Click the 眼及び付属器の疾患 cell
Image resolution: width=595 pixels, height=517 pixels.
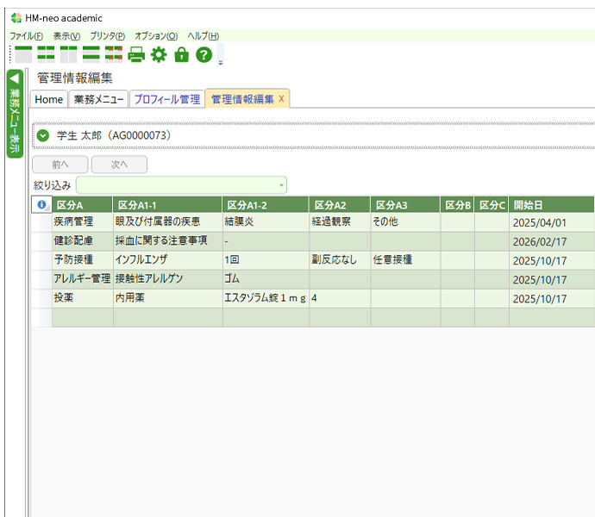(168, 222)
